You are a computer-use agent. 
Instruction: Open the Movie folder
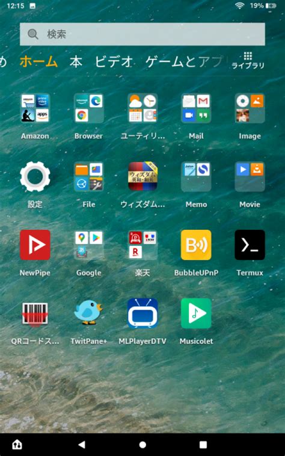(250, 176)
